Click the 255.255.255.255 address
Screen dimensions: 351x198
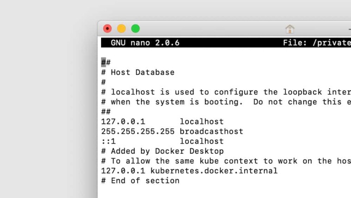coord(138,131)
